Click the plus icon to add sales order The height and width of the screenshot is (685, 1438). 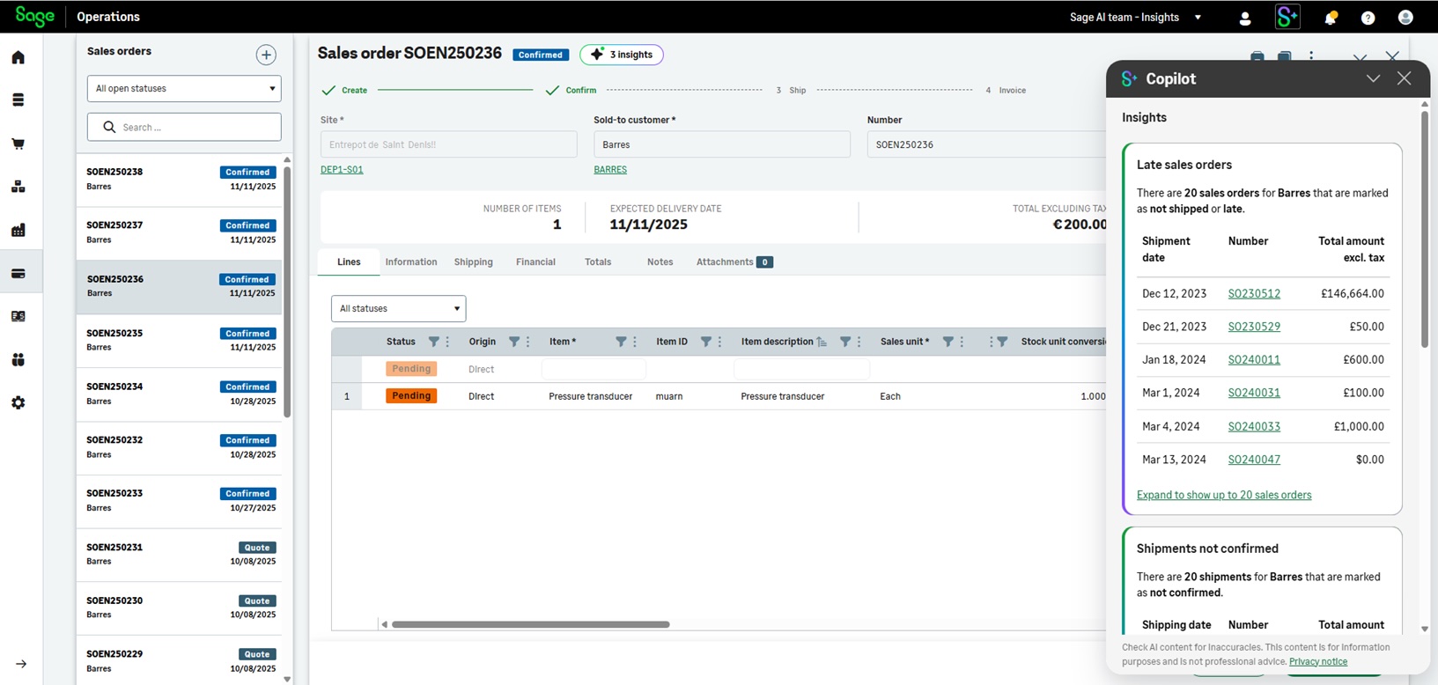[266, 55]
